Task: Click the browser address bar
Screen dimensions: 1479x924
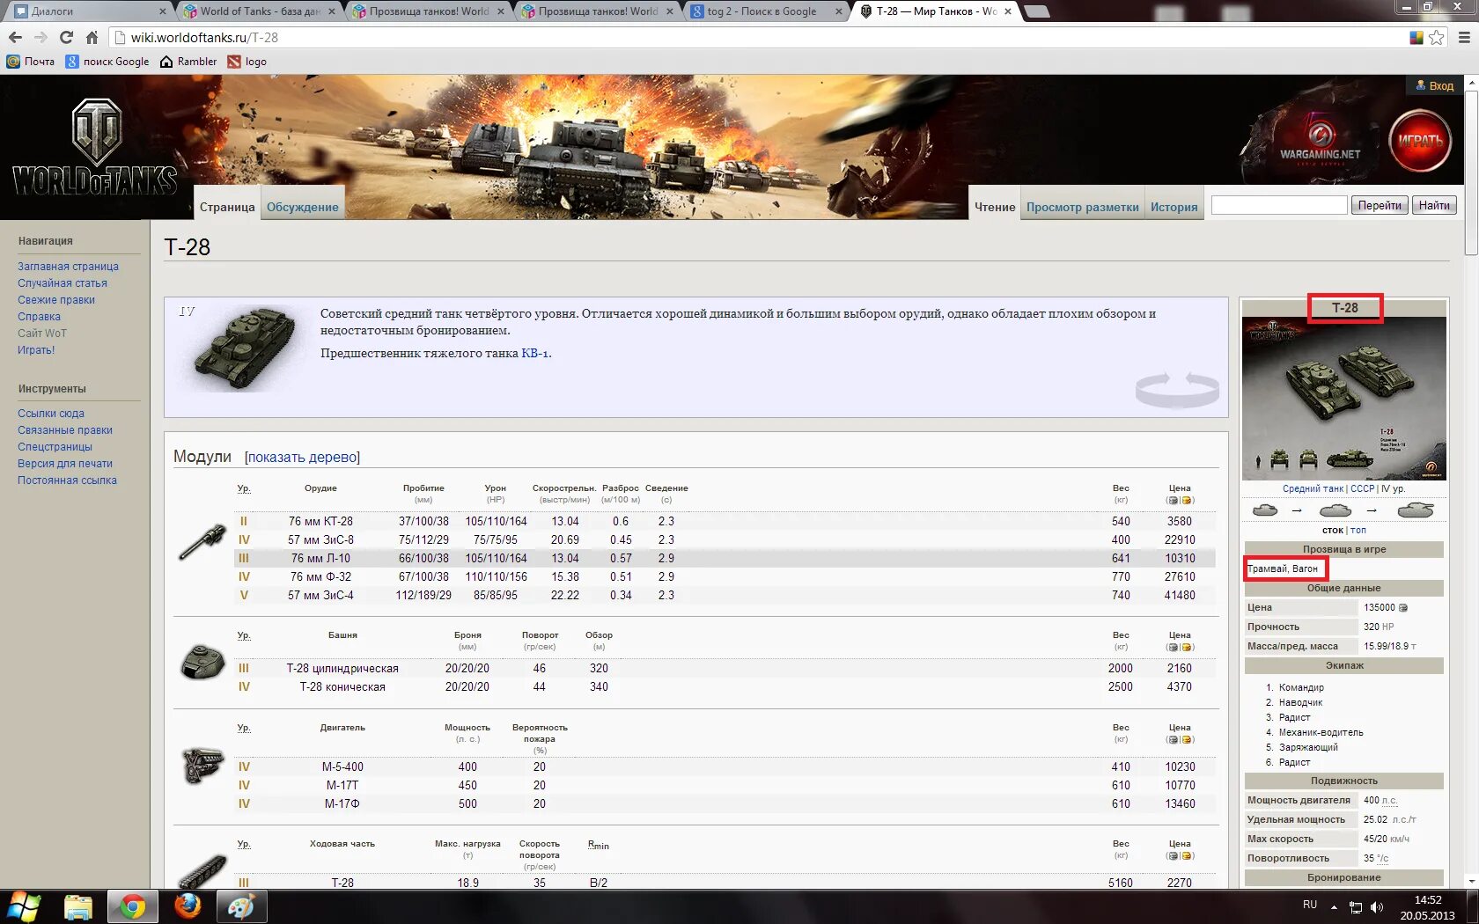Action: (x=757, y=37)
